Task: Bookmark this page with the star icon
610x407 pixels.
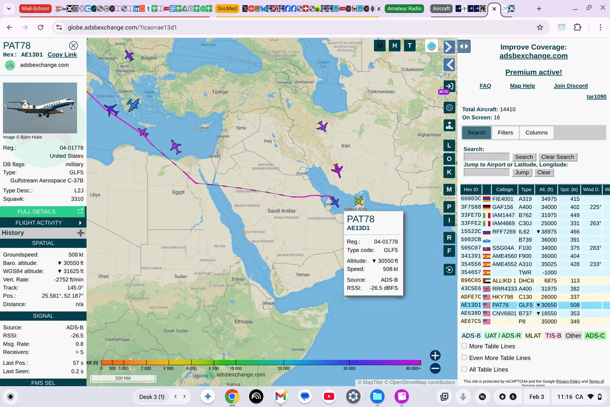Action: 540,27
